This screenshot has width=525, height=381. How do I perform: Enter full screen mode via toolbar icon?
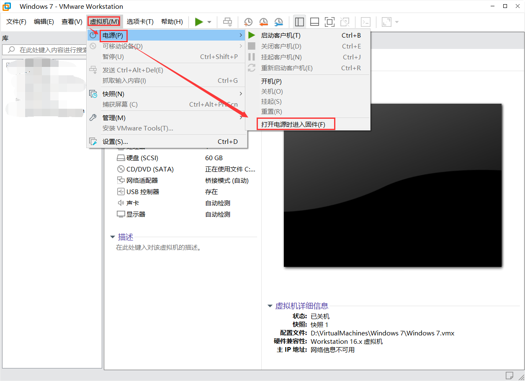[329, 22]
